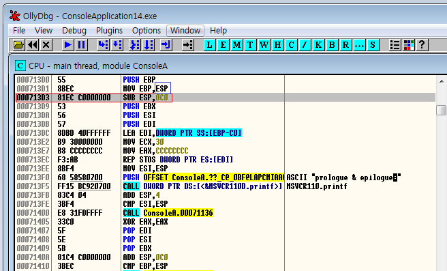Viewport: 447px width, 271px height.
Task: Click the Trace into icon
Action: click(x=135, y=45)
